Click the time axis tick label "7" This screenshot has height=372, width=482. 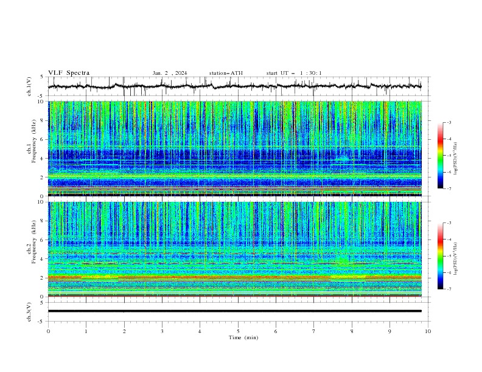click(x=314, y=331)
